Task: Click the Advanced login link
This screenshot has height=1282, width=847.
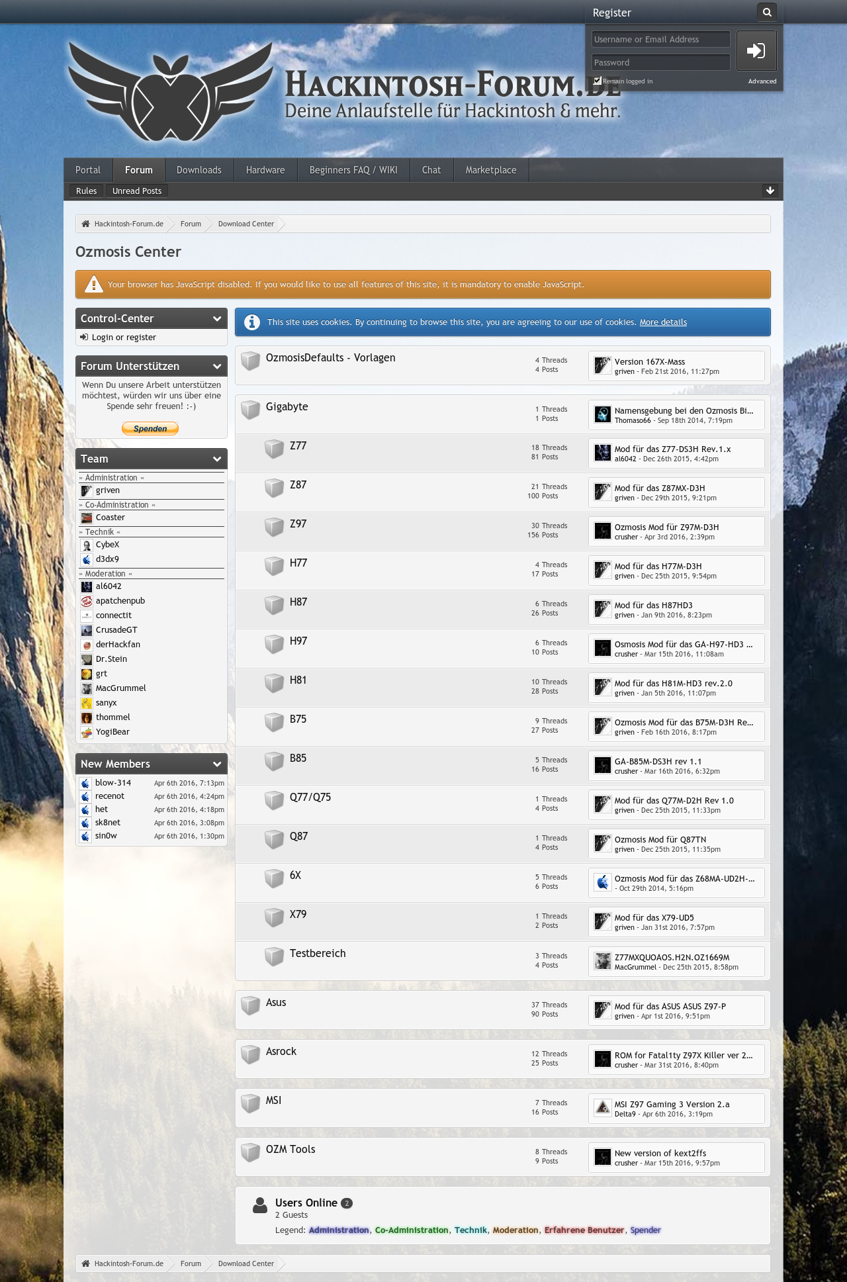Action: coord(762,81)
